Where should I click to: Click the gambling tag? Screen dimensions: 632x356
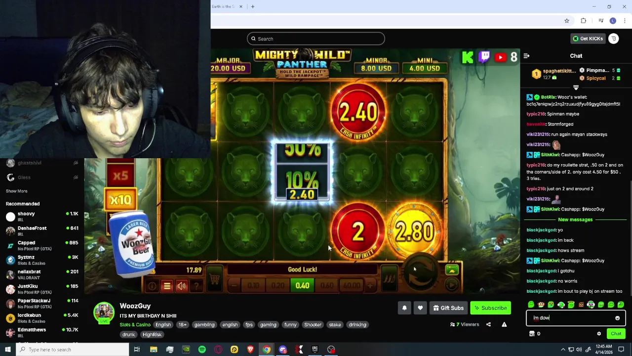pos(204,325)
